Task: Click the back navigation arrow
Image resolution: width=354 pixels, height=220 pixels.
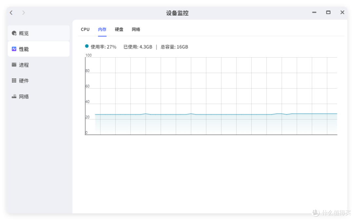Action: (11, 13)
